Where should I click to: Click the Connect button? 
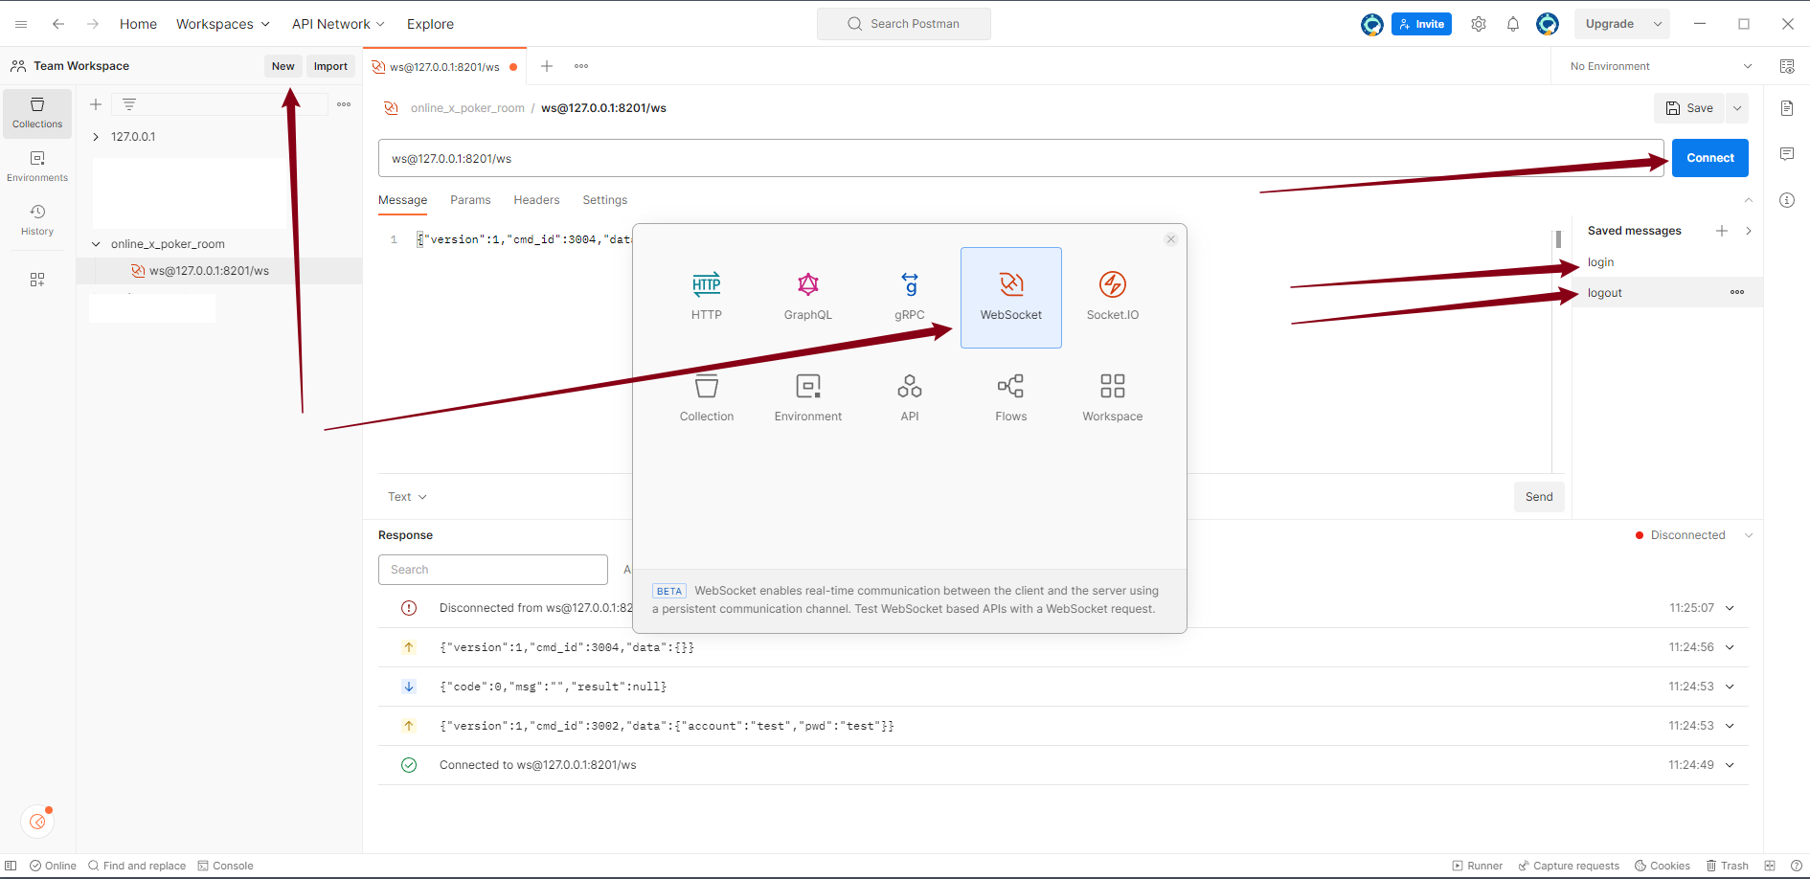1710,158
